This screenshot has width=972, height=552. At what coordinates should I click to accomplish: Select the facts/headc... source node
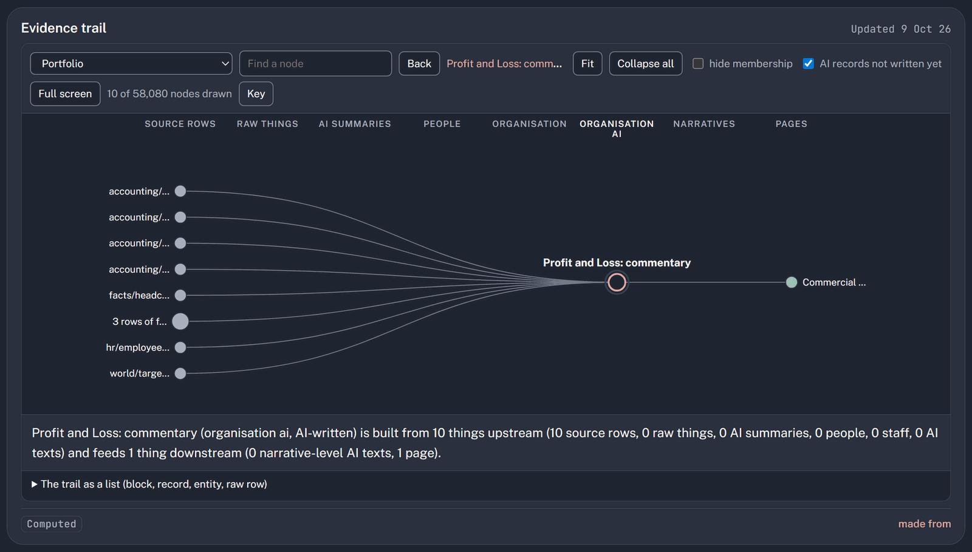pos(180,295)
